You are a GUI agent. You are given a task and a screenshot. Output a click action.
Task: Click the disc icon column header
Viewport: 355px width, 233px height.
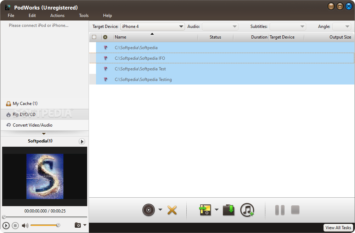pos(105,37)
